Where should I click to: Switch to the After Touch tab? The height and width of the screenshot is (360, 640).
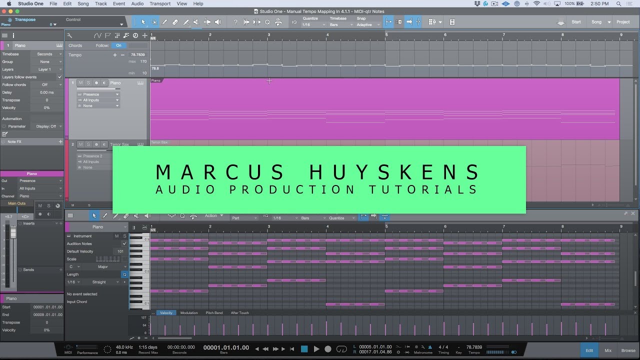tap(239, 313)
